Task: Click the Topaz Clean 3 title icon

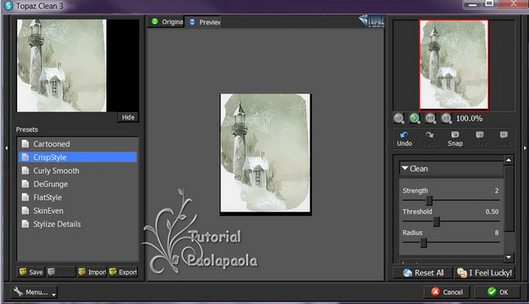Action: coord(7,6)
